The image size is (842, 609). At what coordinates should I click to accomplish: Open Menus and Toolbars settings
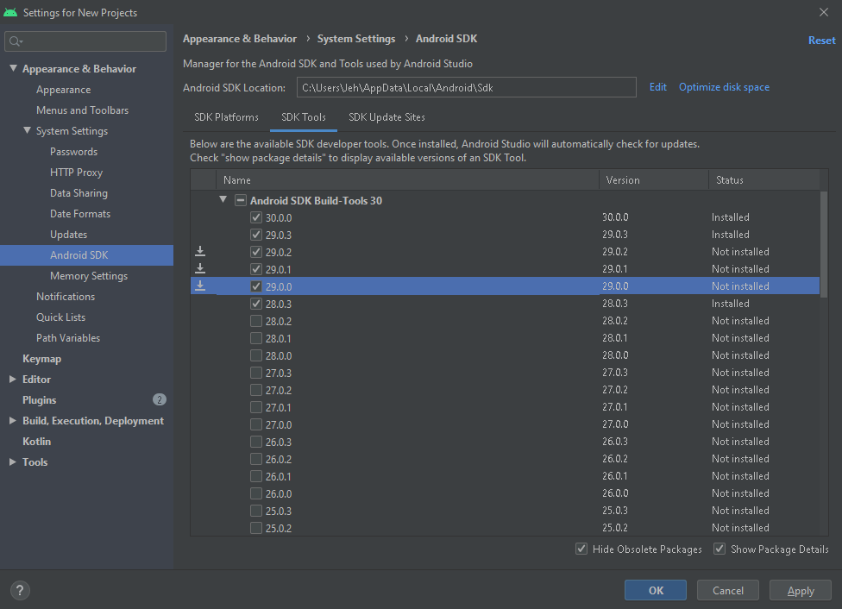point(82,110)
